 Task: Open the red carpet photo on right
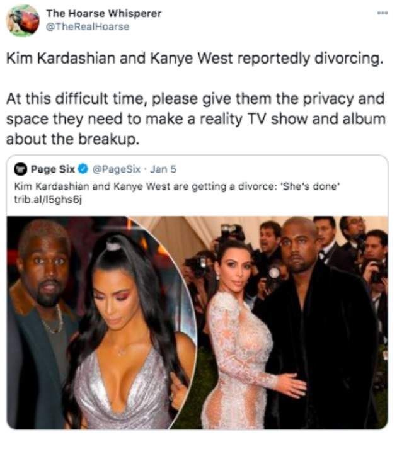tap(291, 322)
